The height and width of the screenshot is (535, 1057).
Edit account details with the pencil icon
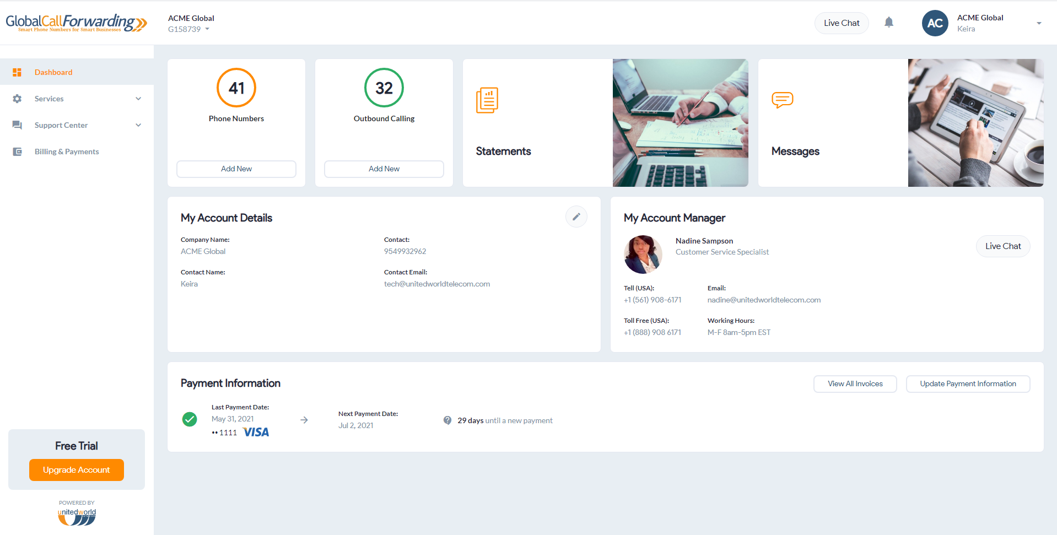pyautogui.click(x=576, y=217)
